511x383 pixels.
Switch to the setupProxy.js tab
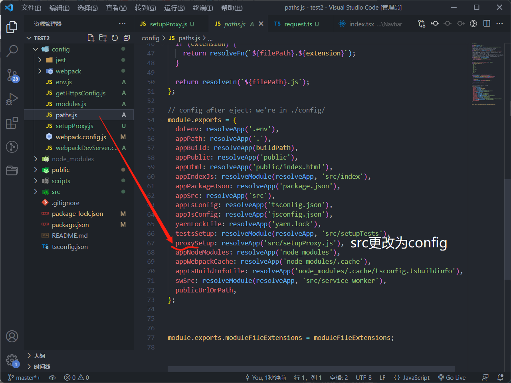171,24
